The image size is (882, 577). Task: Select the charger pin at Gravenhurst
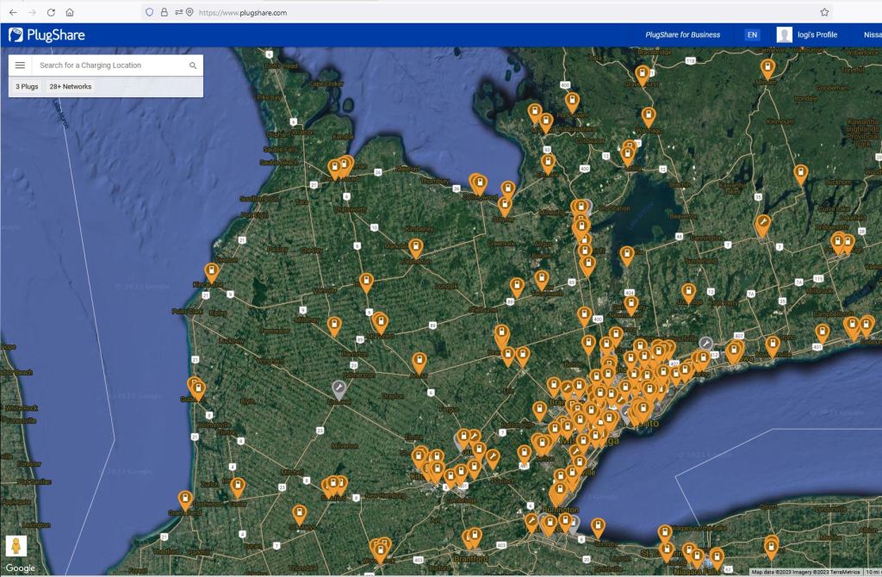[x=642, y=74]
